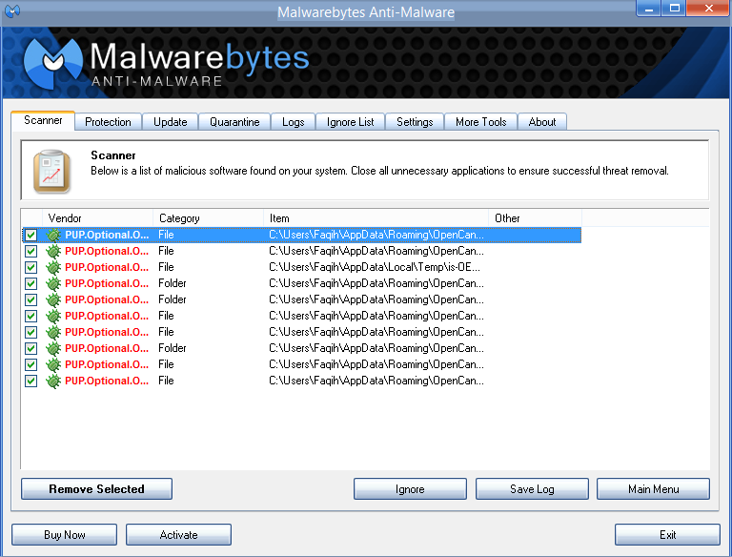
Task: Click the bug icon in the ninth row
Action: click(x=53, y=364)
